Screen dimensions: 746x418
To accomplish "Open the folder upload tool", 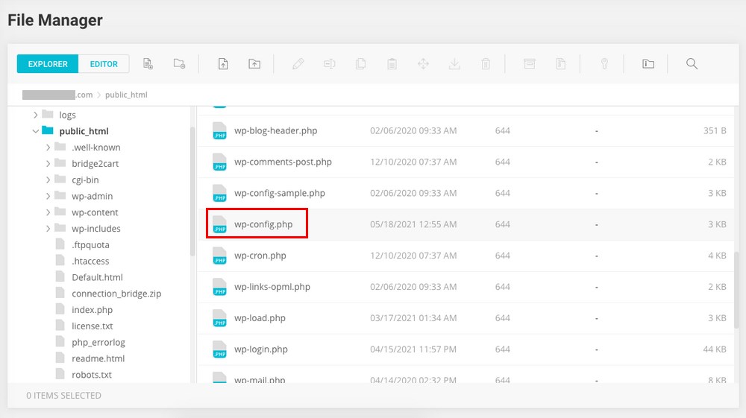I will (254, 63).
